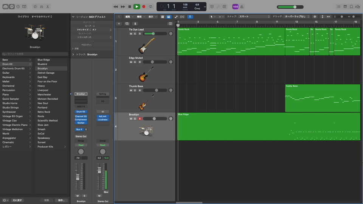Open Quick Help button
The image size is (363, 204).
18,7
